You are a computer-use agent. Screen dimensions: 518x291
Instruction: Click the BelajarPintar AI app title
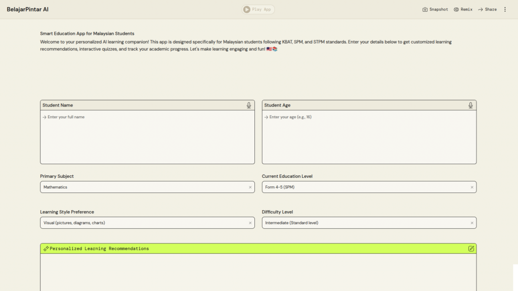coord(28,10)
